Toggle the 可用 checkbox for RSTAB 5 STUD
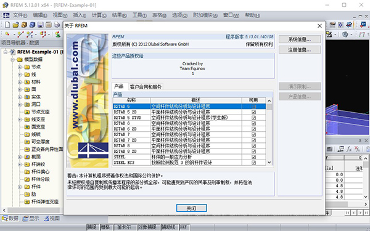 253,118
